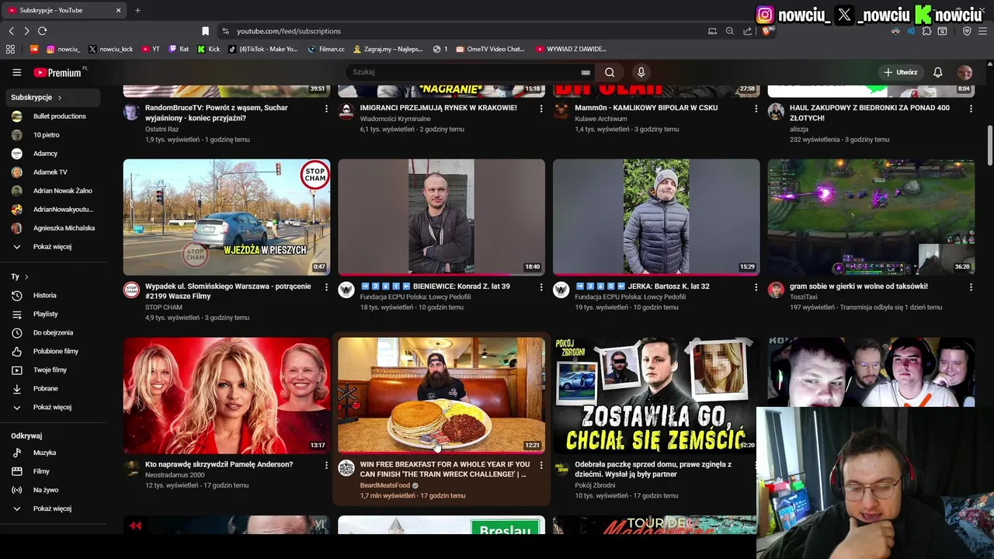Click the share page icon in address bar

click(x=747, y=31)
